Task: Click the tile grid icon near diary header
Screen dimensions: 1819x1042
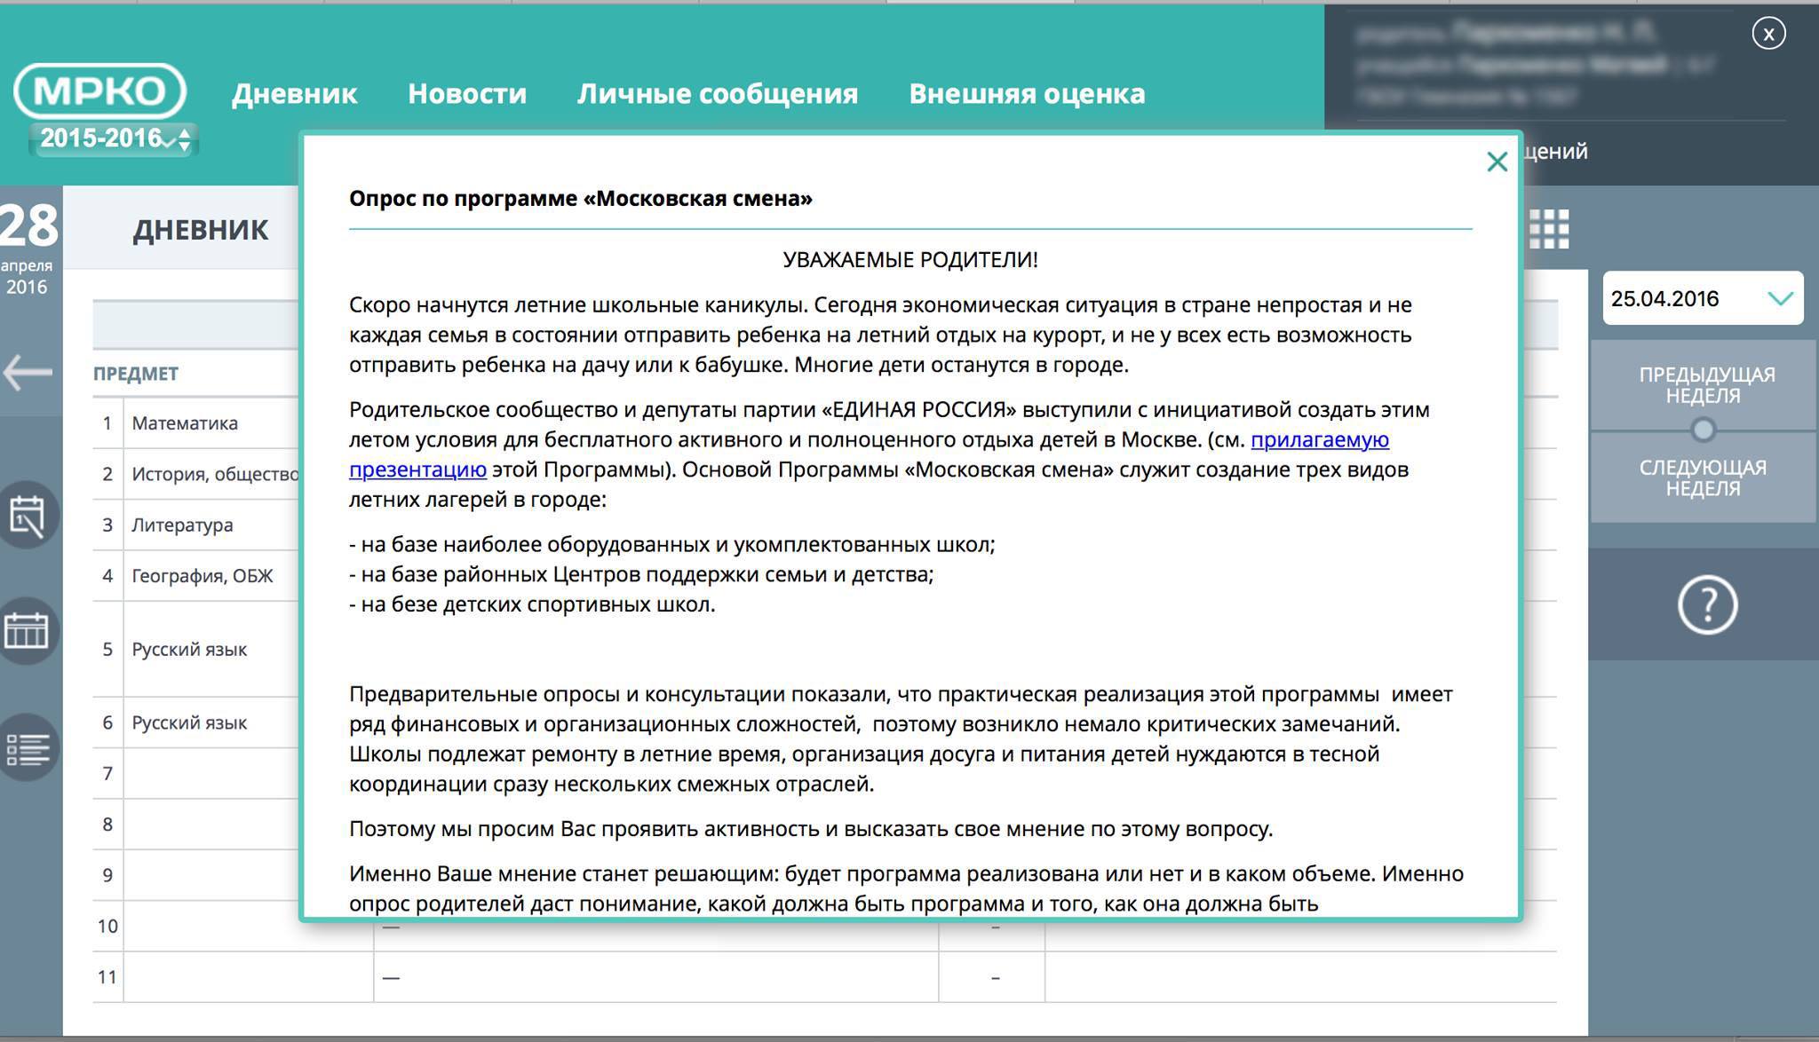Action: click(x=1549, y=229)
